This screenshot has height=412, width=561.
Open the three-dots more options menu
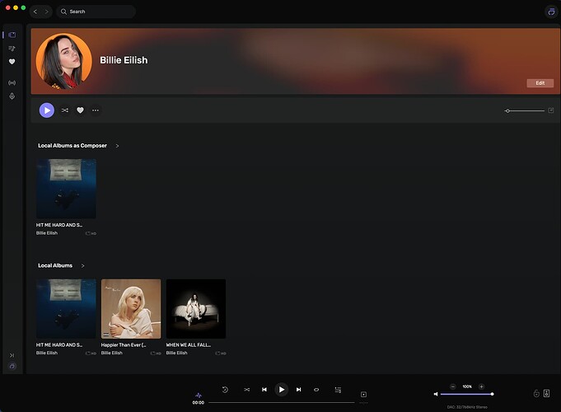click(96, 110)
